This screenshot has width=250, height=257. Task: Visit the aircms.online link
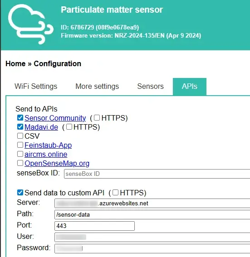46,154
